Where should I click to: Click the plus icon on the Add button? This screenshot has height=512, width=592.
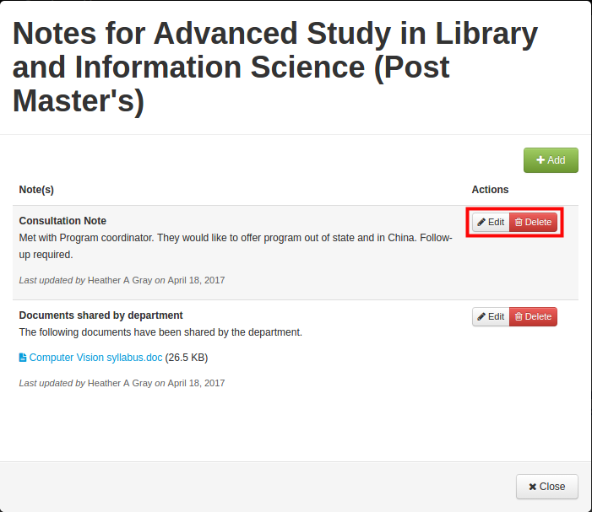(540, 160)
